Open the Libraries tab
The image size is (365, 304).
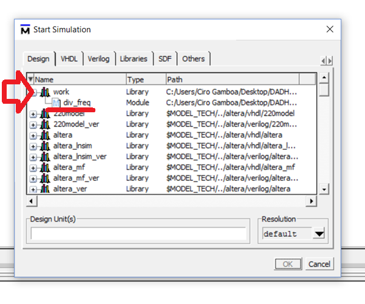(x=133, y=59)
